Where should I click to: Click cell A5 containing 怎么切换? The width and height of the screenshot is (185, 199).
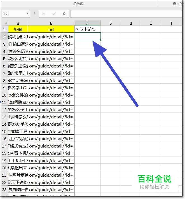18,59
